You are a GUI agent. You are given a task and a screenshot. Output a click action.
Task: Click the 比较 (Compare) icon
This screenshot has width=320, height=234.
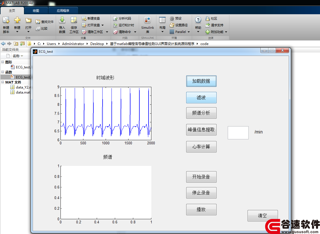[x=38, y=28]
